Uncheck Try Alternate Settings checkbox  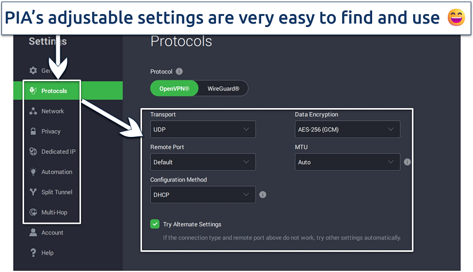coord(155,224)
